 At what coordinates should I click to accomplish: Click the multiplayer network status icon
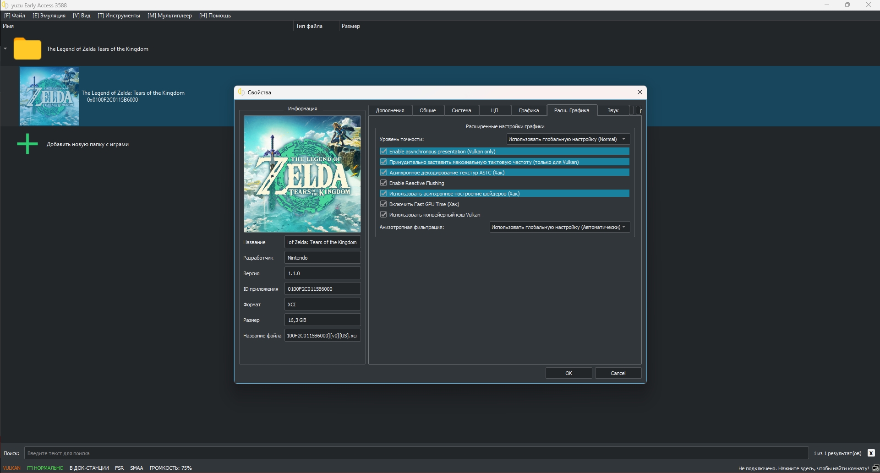click(875, 468)
